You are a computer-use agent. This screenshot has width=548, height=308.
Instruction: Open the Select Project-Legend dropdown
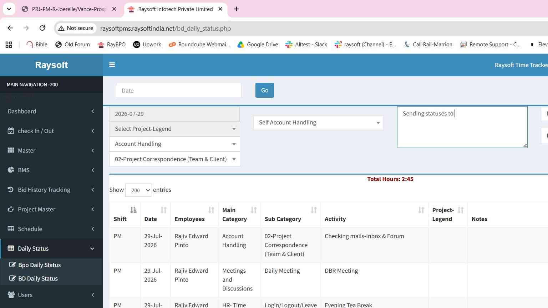[x=174, y=129]
